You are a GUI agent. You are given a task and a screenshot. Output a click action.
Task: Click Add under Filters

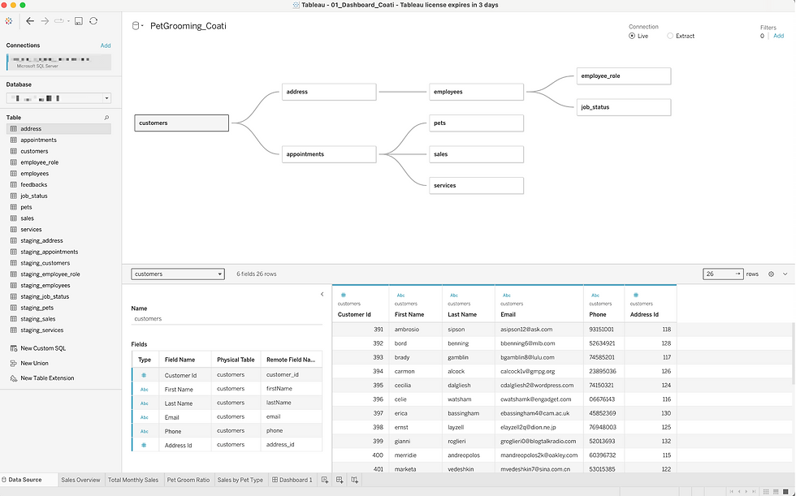tap(778, 36)
